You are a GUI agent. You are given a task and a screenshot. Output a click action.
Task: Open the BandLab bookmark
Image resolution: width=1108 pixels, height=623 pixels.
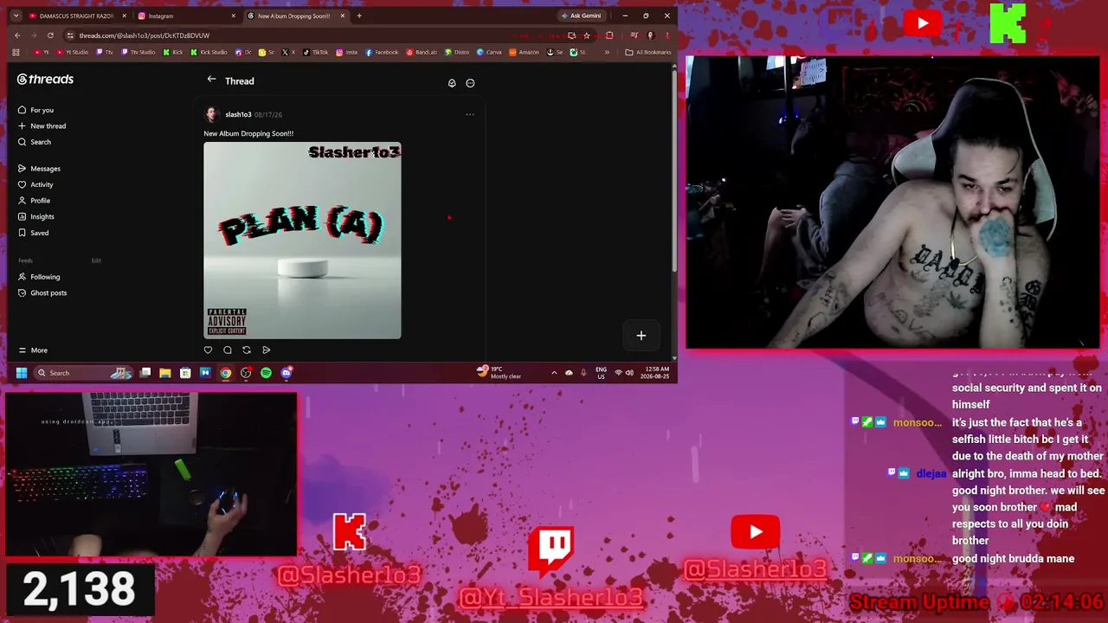tap(422, 52)
